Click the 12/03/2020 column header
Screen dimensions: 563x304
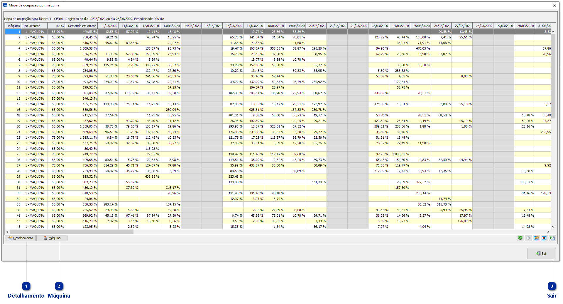click(150, 26)
